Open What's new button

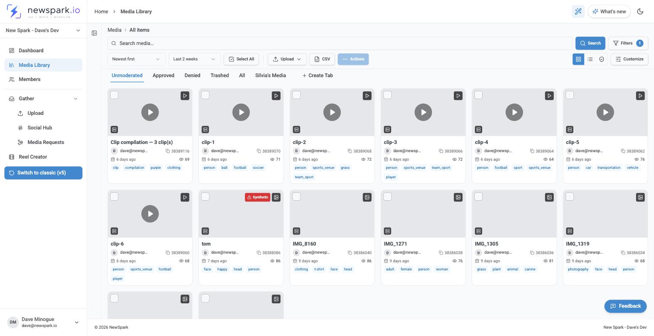tap(609, 12)
